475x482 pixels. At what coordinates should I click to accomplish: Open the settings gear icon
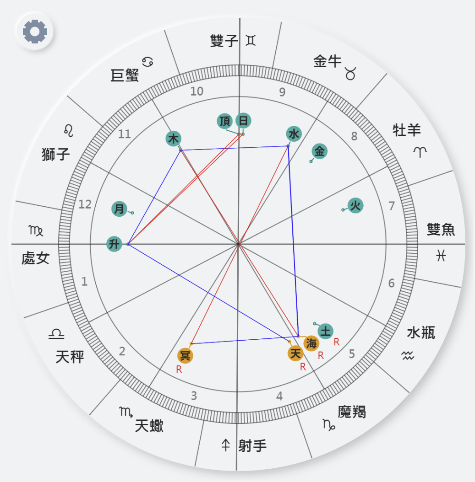pyautogui.click(x=35, y=32)
